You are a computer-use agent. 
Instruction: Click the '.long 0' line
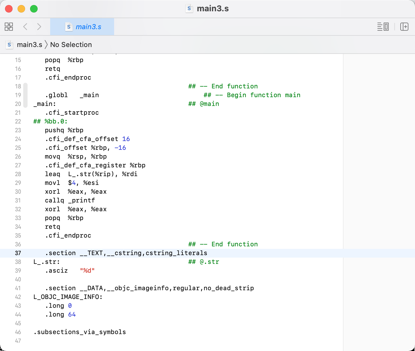[58, 306]
